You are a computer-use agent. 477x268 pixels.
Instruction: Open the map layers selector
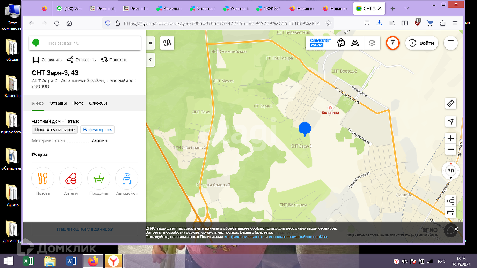372,43
